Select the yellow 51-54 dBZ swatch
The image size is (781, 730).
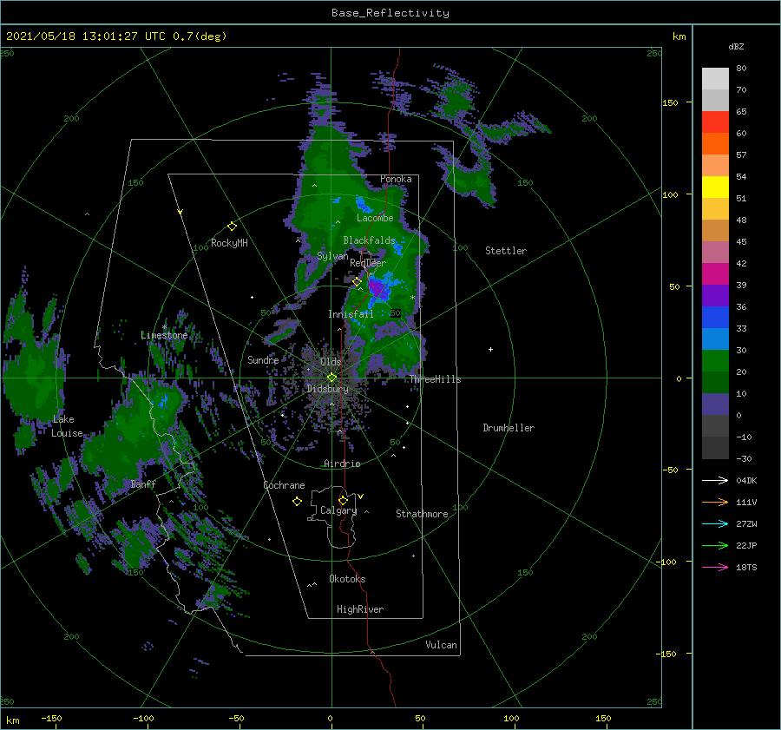[715, 187]
